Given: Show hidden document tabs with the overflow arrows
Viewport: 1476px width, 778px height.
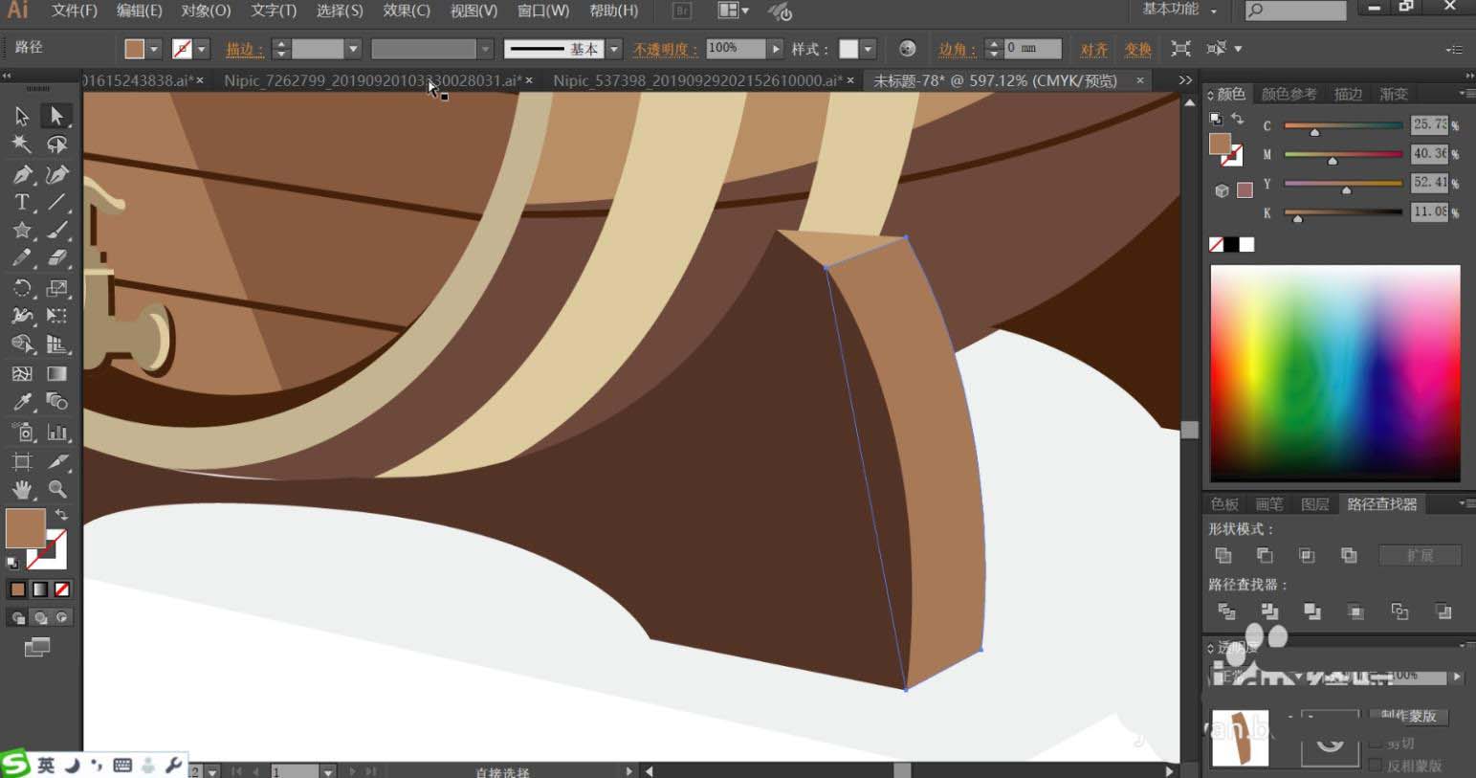Looking at the screenshot, I should (1185, 80).
